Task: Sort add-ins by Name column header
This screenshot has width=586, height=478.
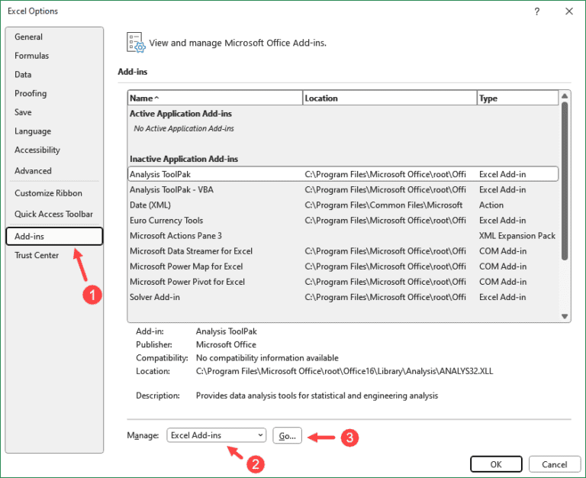Action: click(214, 98)
